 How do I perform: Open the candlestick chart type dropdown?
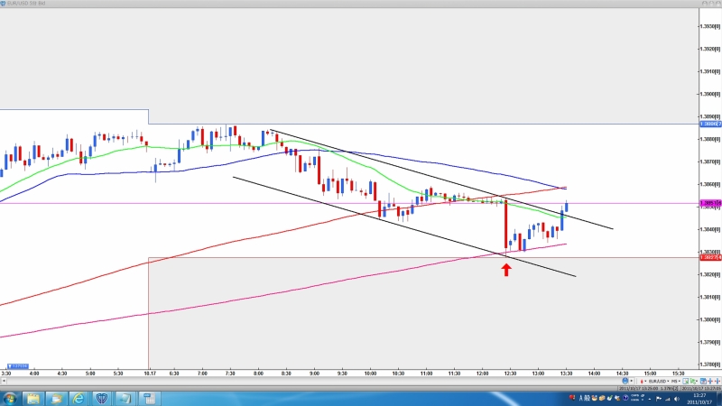643,381
